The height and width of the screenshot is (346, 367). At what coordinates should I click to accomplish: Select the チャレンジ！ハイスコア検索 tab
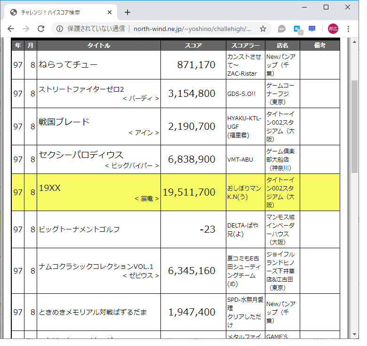(60, 12)
